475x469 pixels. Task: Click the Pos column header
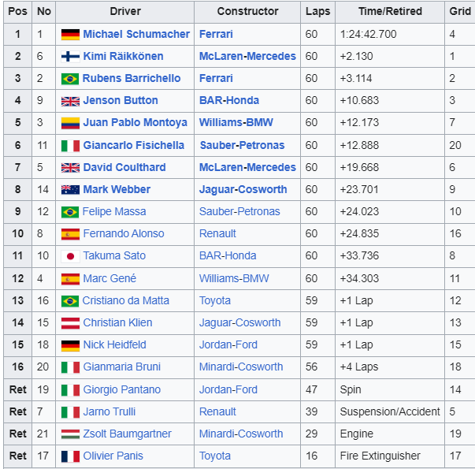tap(17, 12)
